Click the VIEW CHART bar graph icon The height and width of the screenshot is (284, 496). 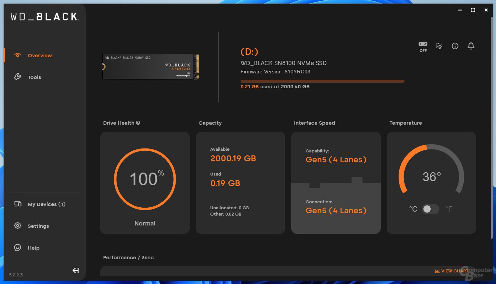(437, 271)
